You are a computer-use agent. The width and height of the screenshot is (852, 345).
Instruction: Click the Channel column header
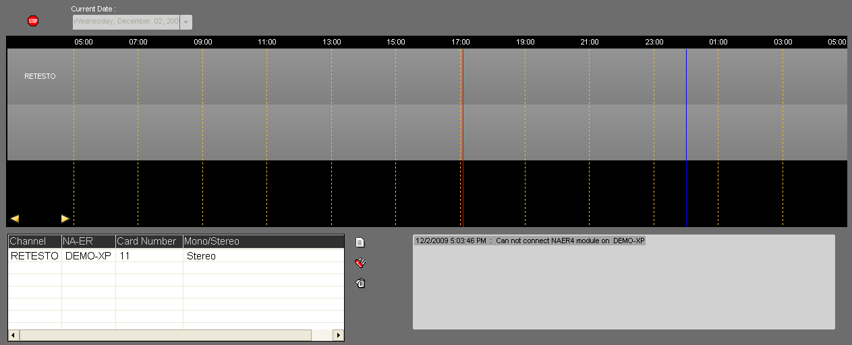click(x=33, y=241)
